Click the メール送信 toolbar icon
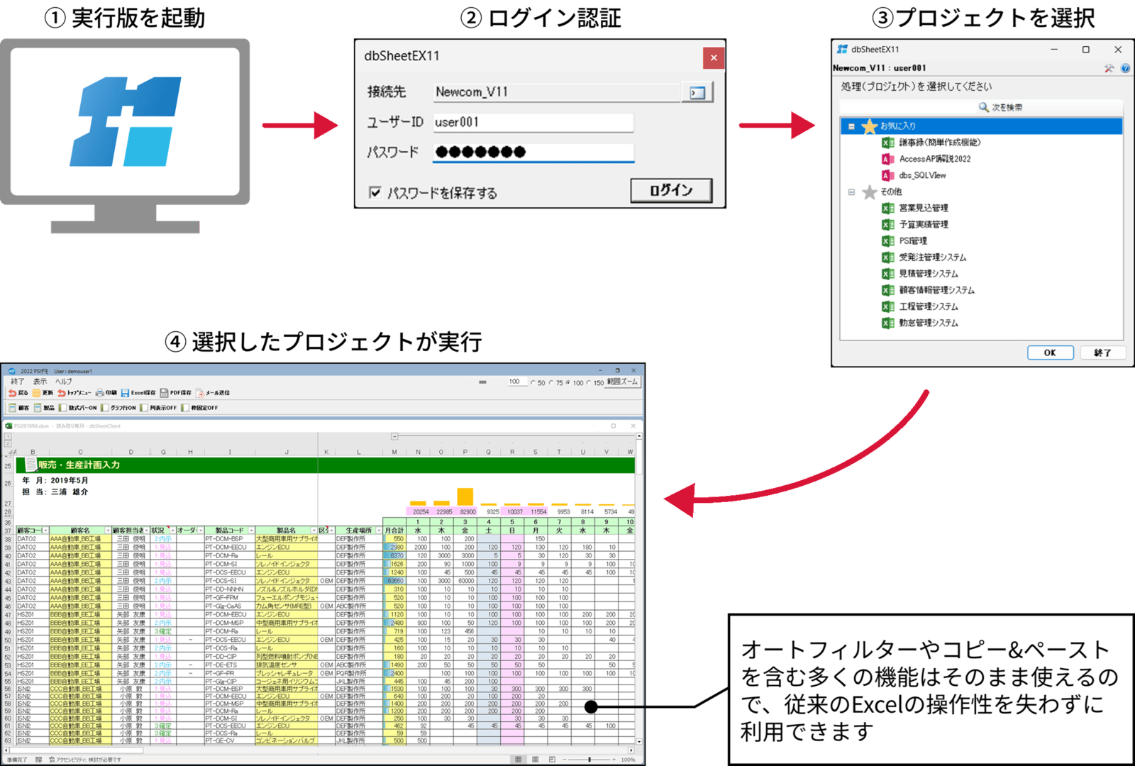 click(200, 393)
